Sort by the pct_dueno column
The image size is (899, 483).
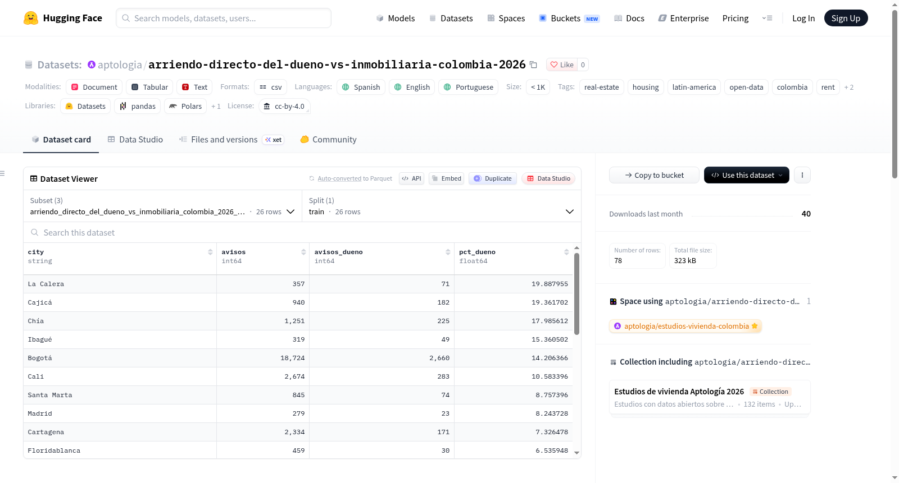566,252
